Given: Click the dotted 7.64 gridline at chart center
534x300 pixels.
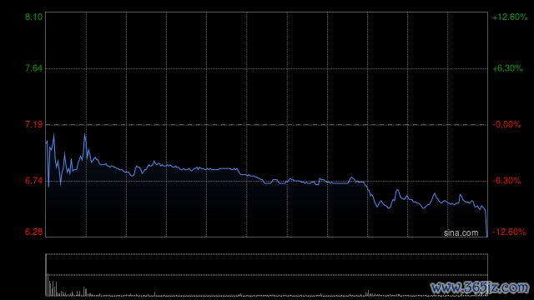Looking at the screenshot, I should click(x=267, y=68).
